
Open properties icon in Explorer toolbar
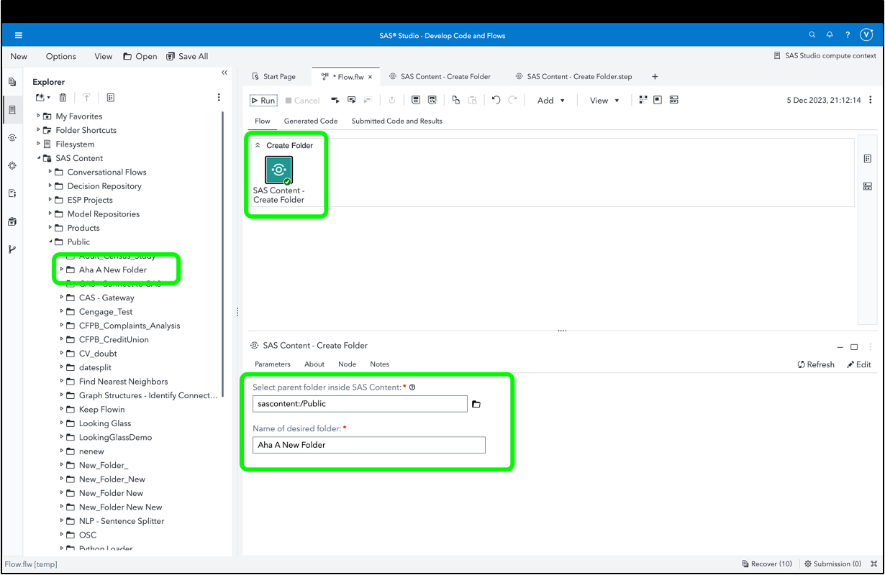click(x=110, y=98)
